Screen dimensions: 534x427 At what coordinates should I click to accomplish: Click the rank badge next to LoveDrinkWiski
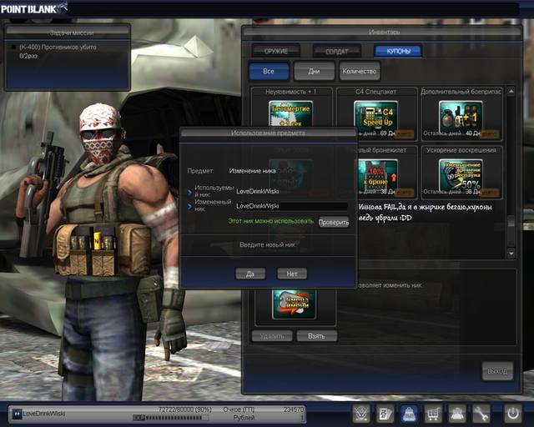[x=17, y=414]
